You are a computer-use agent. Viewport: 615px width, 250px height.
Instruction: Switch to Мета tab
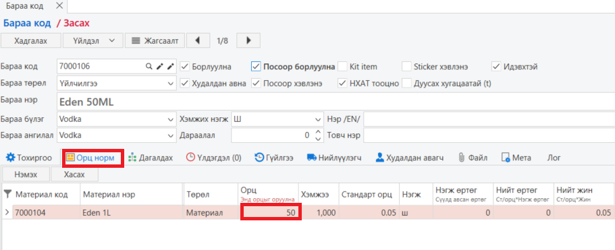click(x=516, y=158)
